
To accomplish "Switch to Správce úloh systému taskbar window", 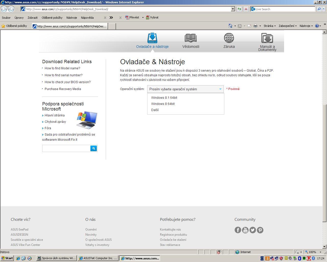I will tap(56, 258).
